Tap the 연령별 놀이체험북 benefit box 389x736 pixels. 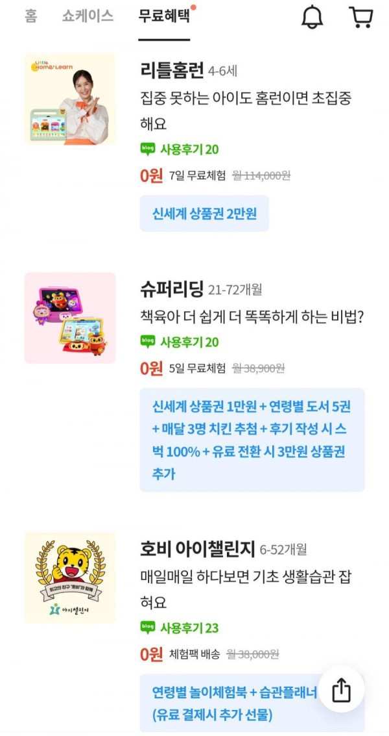(x=252, y=704)
